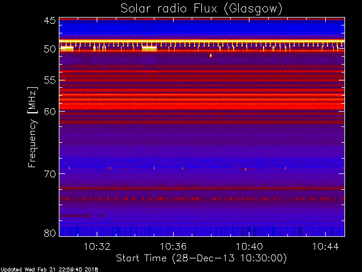This screenshot has width=362, height=272.
Task: Click the 50 frequency axis value
Action: [x=50, y=49]
